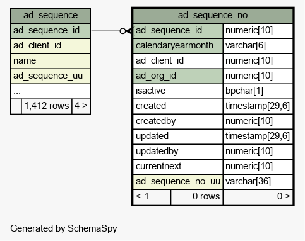Click the 4 > children count indicator
The width and height of the screenshot is (305, 241).
pos(81,106)
